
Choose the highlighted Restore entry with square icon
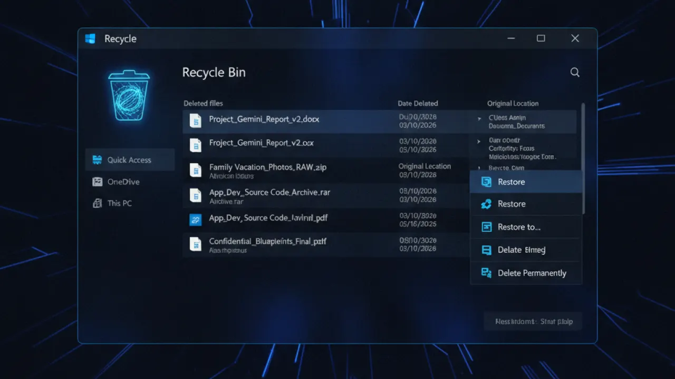click(526, 182)
